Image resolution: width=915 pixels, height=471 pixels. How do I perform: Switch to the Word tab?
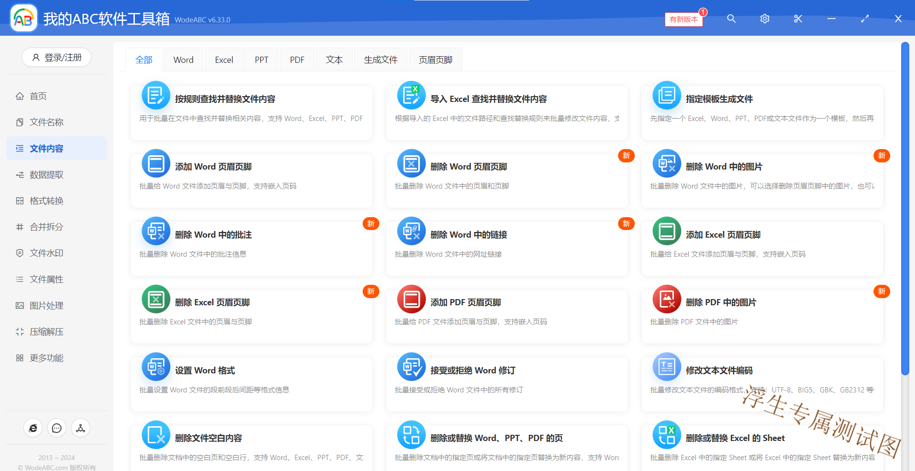click(x=183, y=60)
